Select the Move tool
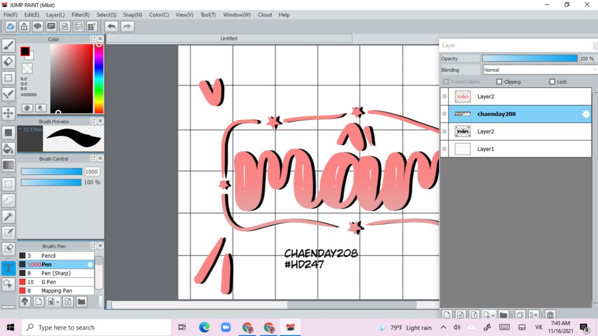Image resolution: width=598 pixels, height=336 pixels. (x=8, y=113)
